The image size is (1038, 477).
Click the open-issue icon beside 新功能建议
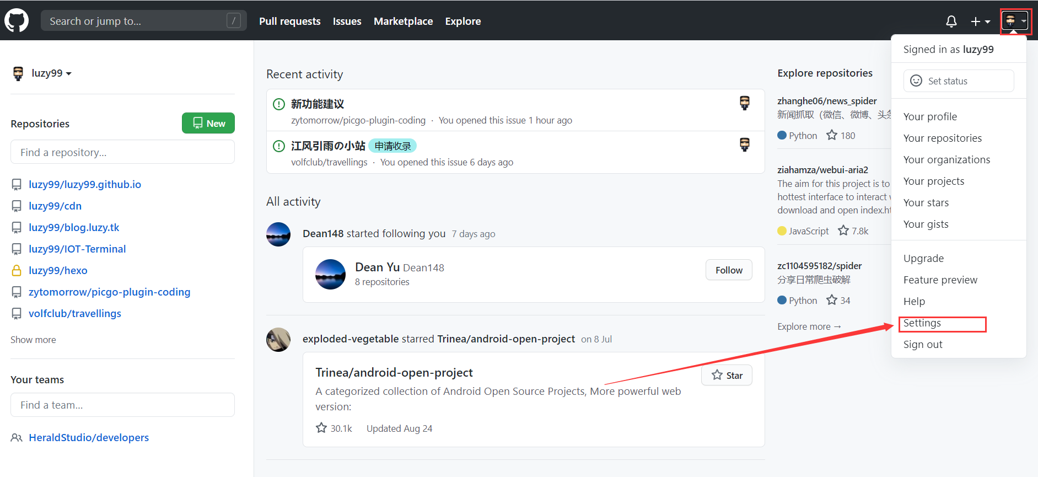(279, 104)
